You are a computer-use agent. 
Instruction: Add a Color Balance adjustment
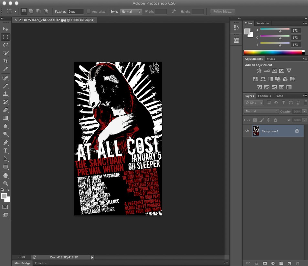[263, 79]
